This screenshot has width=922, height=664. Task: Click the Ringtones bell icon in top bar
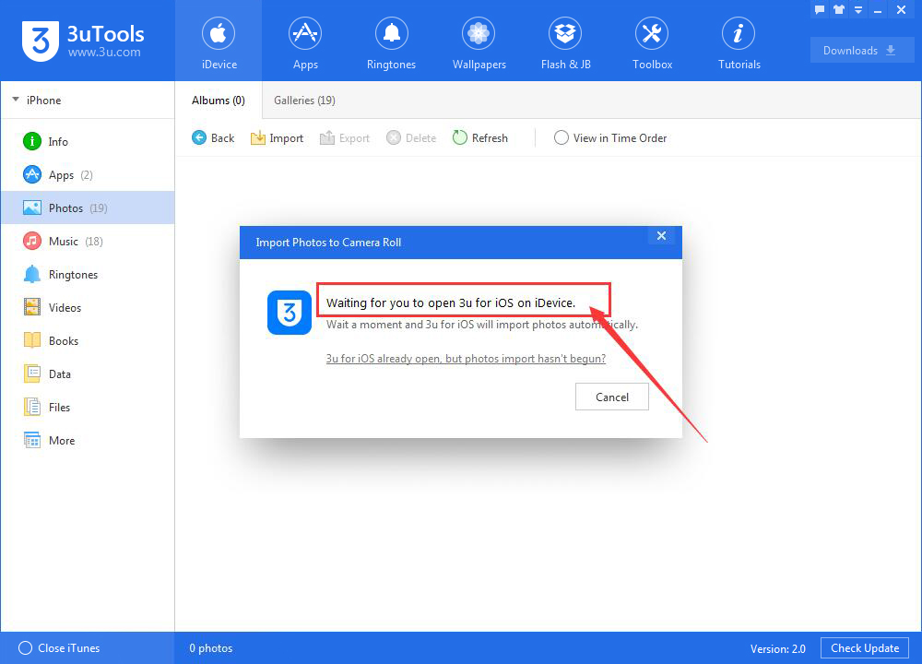click(x=391, y=33)
